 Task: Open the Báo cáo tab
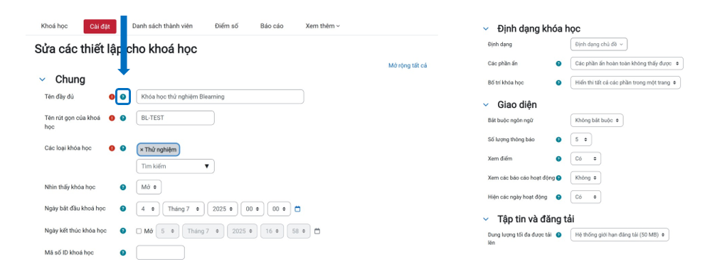coord(272,26)
